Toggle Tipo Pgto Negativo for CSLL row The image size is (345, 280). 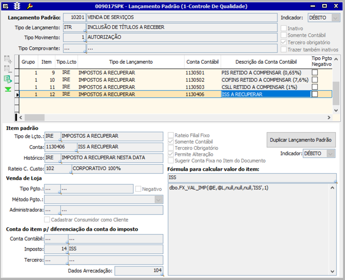click(315, 87)
